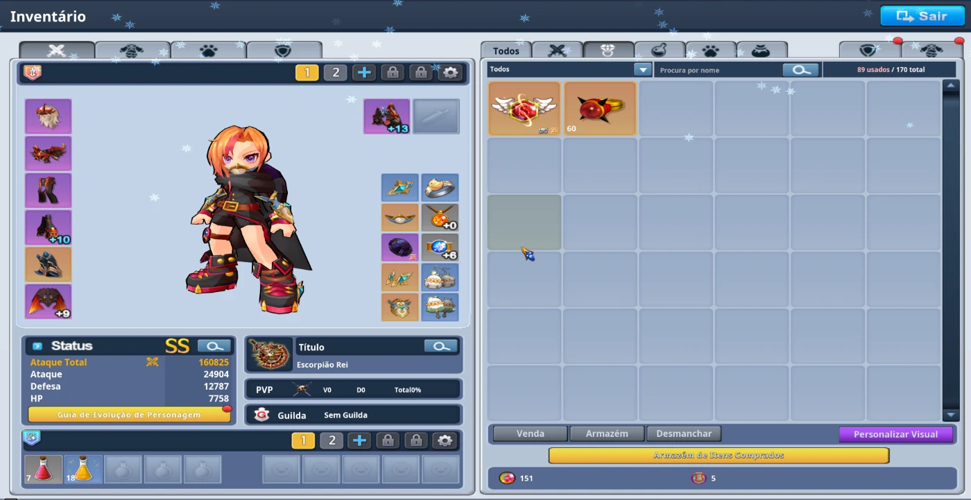Select the winged ruby gem item
Screen dimensions: 971x500
pyautogui.click(x=524, y=108)
